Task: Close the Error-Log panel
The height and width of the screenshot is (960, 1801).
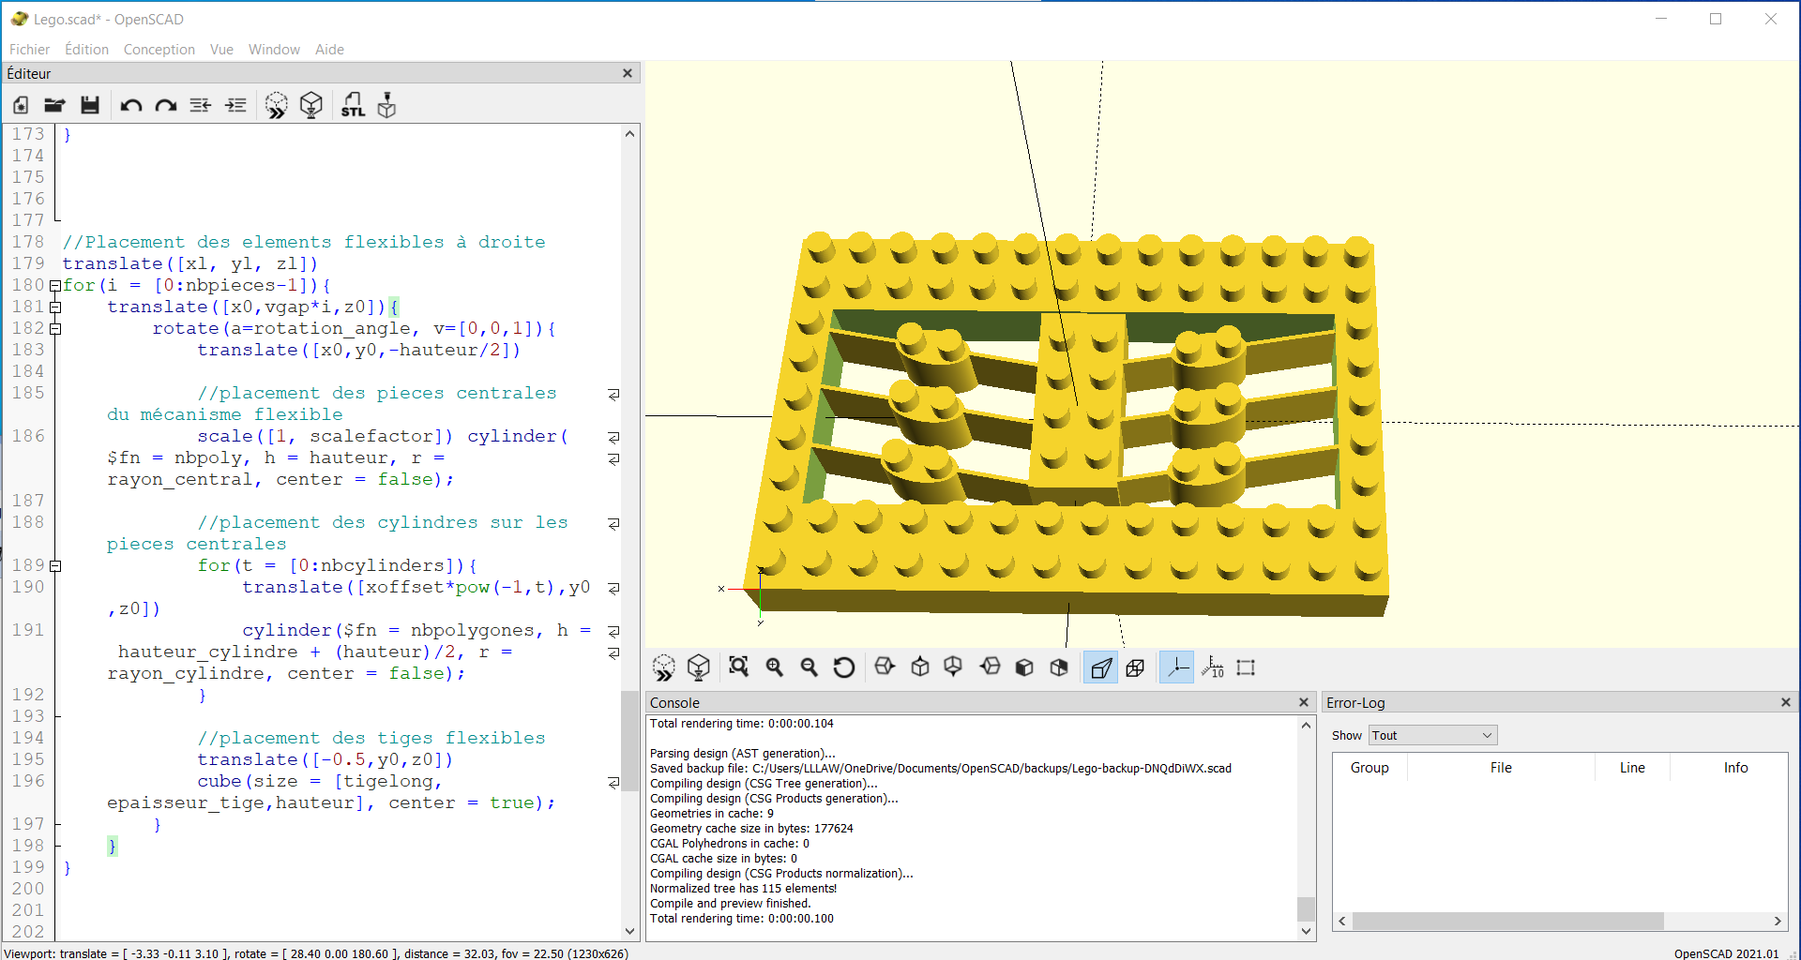Action: point(1786,702)
